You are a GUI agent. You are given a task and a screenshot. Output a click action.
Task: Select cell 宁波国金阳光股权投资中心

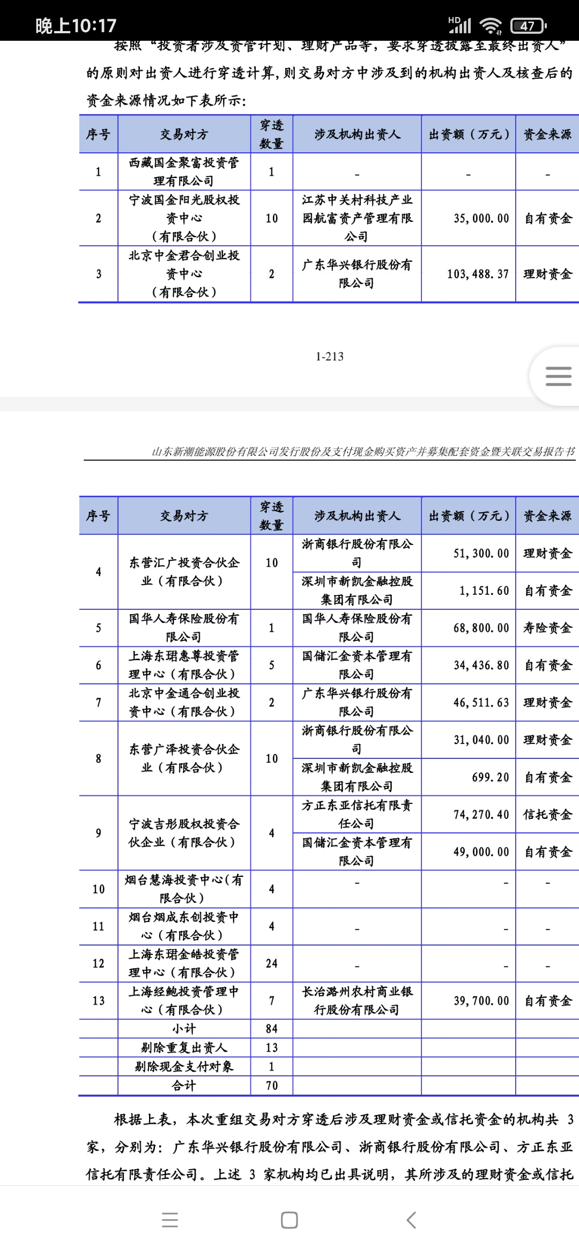coord(184,218)
